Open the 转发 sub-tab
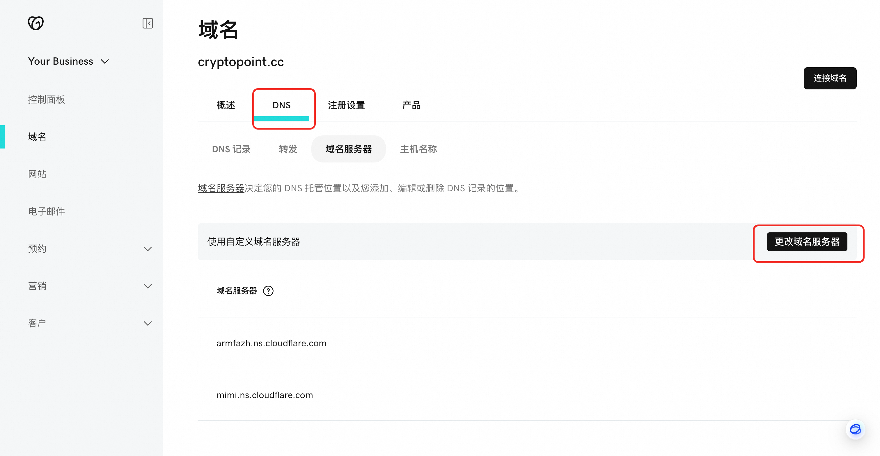Viewport: 880px width, 456px height. coord(288,149)
